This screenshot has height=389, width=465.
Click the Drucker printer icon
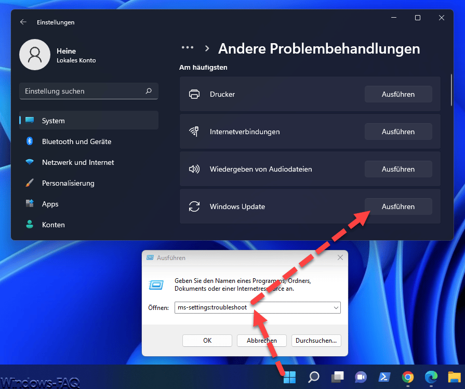point(194,94)
